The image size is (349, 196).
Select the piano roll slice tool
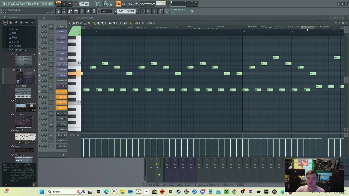[114, 23]
